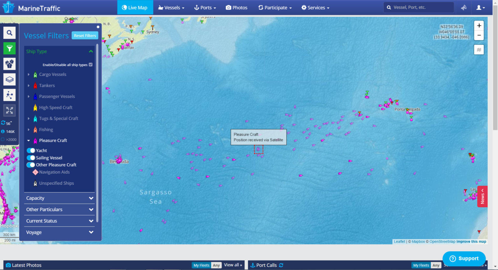The height and width of the screenshot is (270, 498).
Task: Zoom out the map with minus button
Action: (x=479, y=35)
